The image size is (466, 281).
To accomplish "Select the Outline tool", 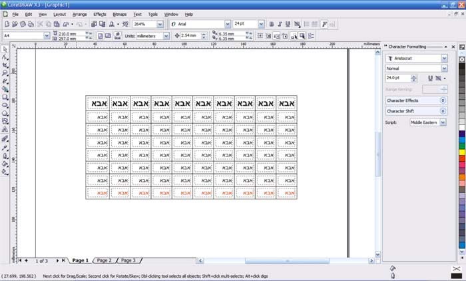I will point(5,156).
